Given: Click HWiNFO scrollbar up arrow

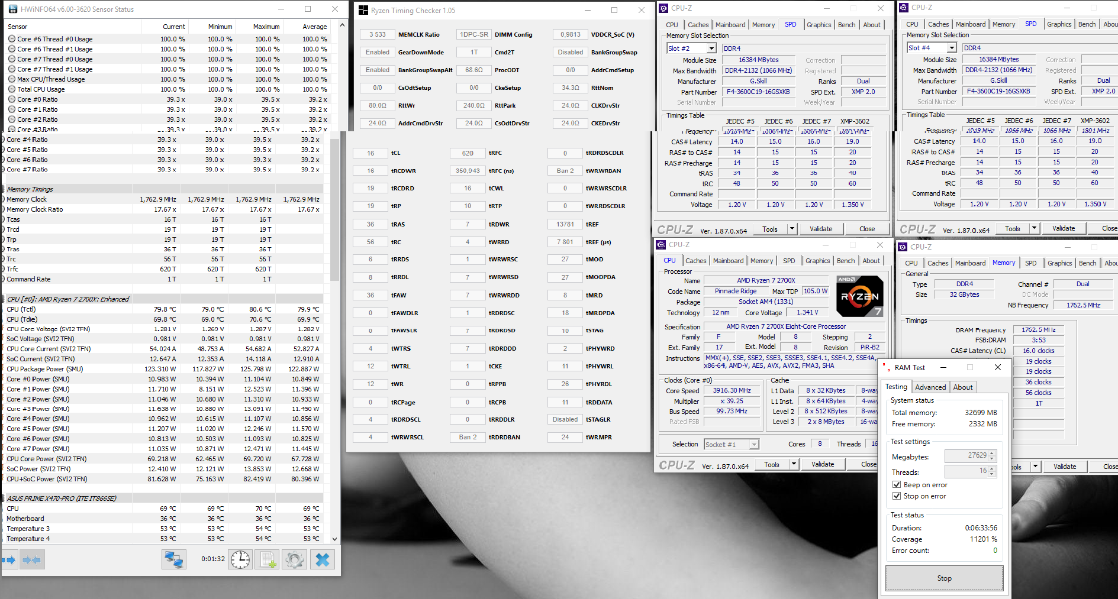Looking at the screenshot, I should pos(341,25).
